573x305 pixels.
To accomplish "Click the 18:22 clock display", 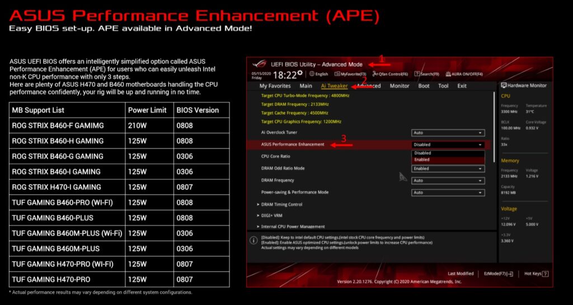I will 285,75.
